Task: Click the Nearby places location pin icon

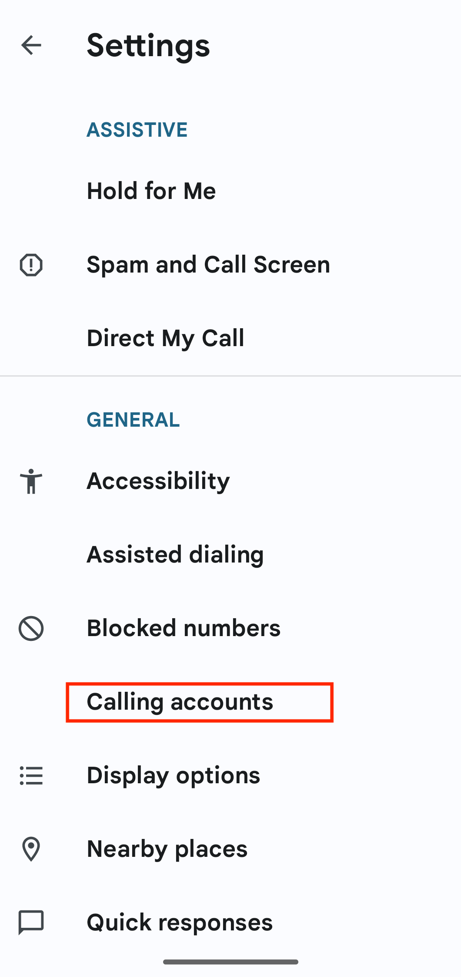Action: 30,848
